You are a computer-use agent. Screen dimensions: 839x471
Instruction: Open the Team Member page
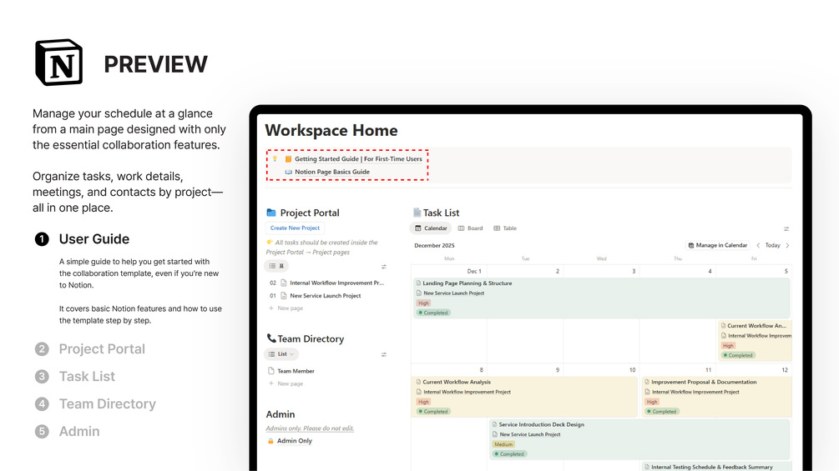296,371
